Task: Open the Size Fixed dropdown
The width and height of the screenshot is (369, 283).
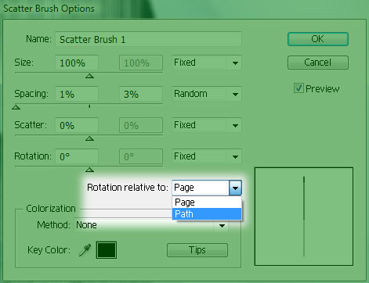Action: 207,63
